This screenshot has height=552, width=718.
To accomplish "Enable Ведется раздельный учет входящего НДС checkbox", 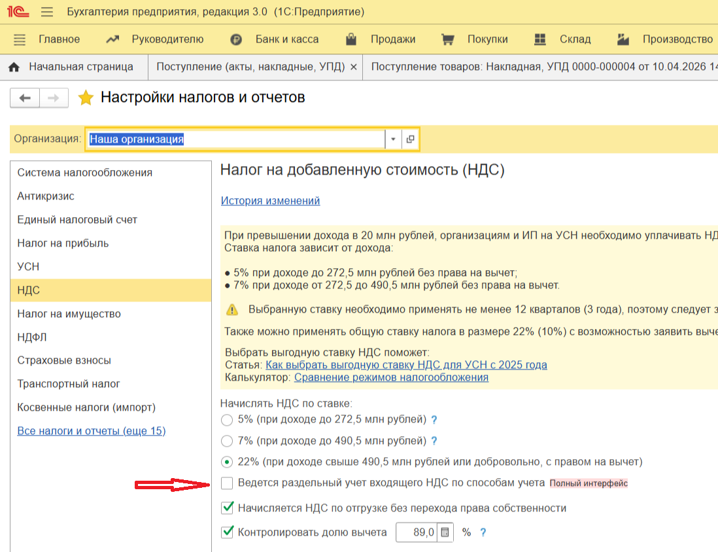I will [x=227, y=483].
